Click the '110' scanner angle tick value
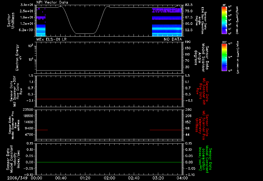 [x=188, y=54]
